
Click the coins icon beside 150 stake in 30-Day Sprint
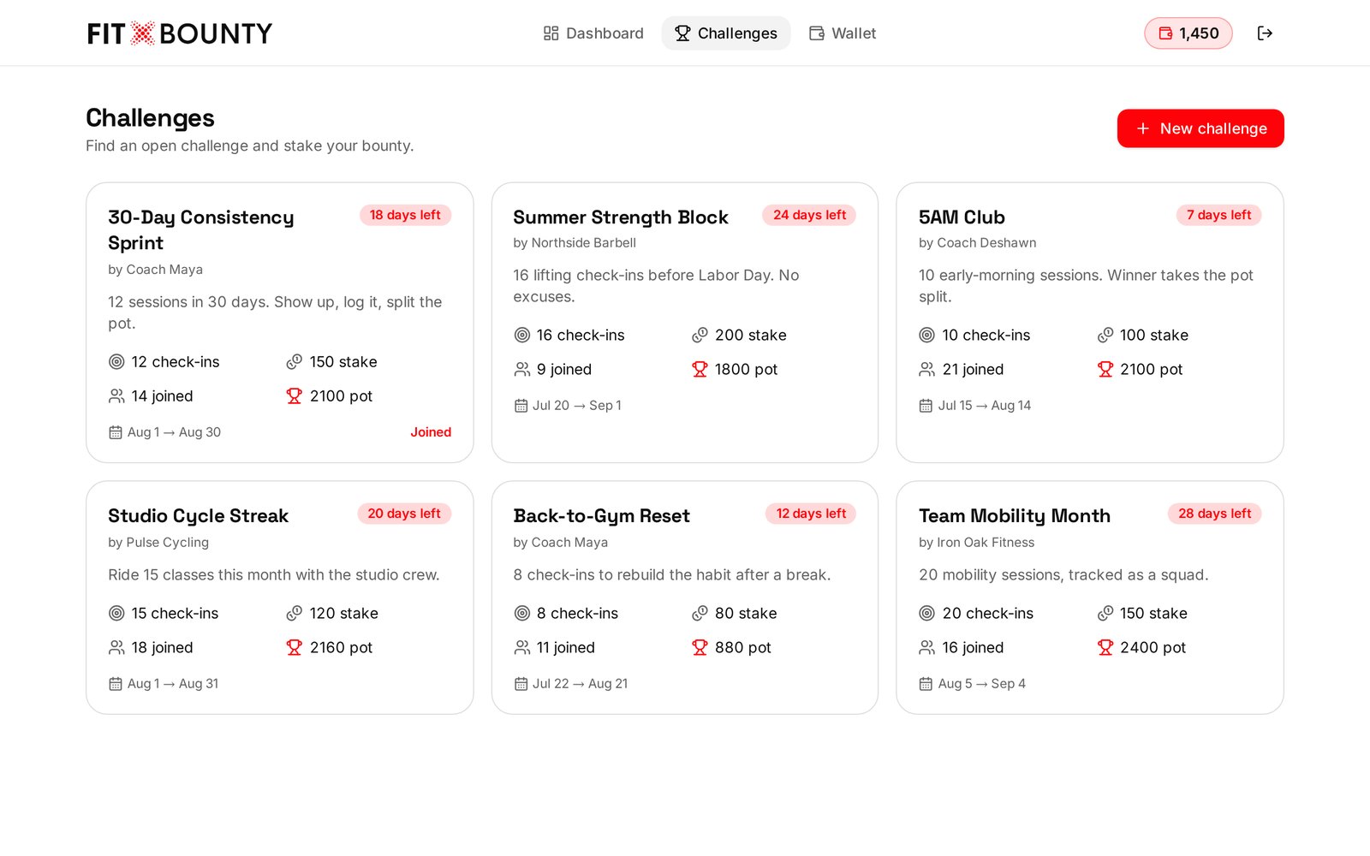pos(295,362)
